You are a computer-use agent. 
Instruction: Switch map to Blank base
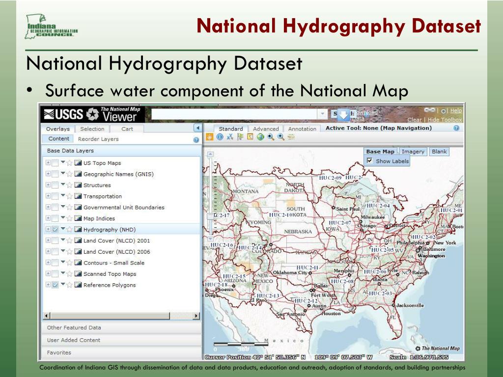pos(439,152)
